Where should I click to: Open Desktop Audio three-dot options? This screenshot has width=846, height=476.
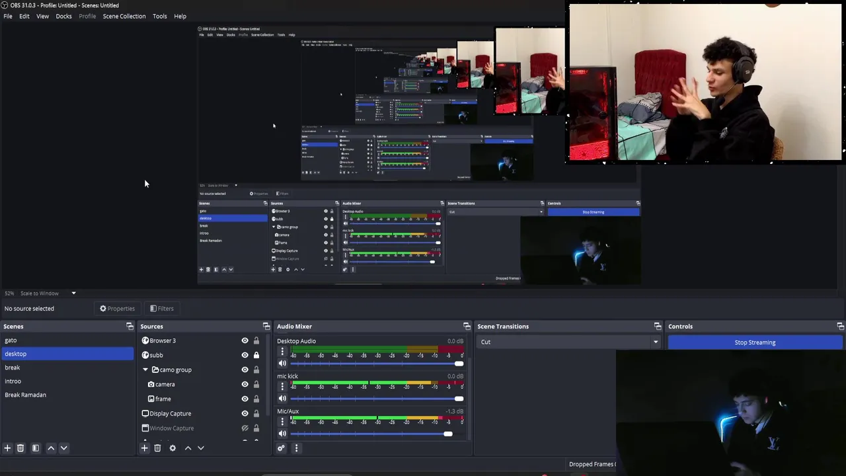pyautogui.click(x=282, y=352)
